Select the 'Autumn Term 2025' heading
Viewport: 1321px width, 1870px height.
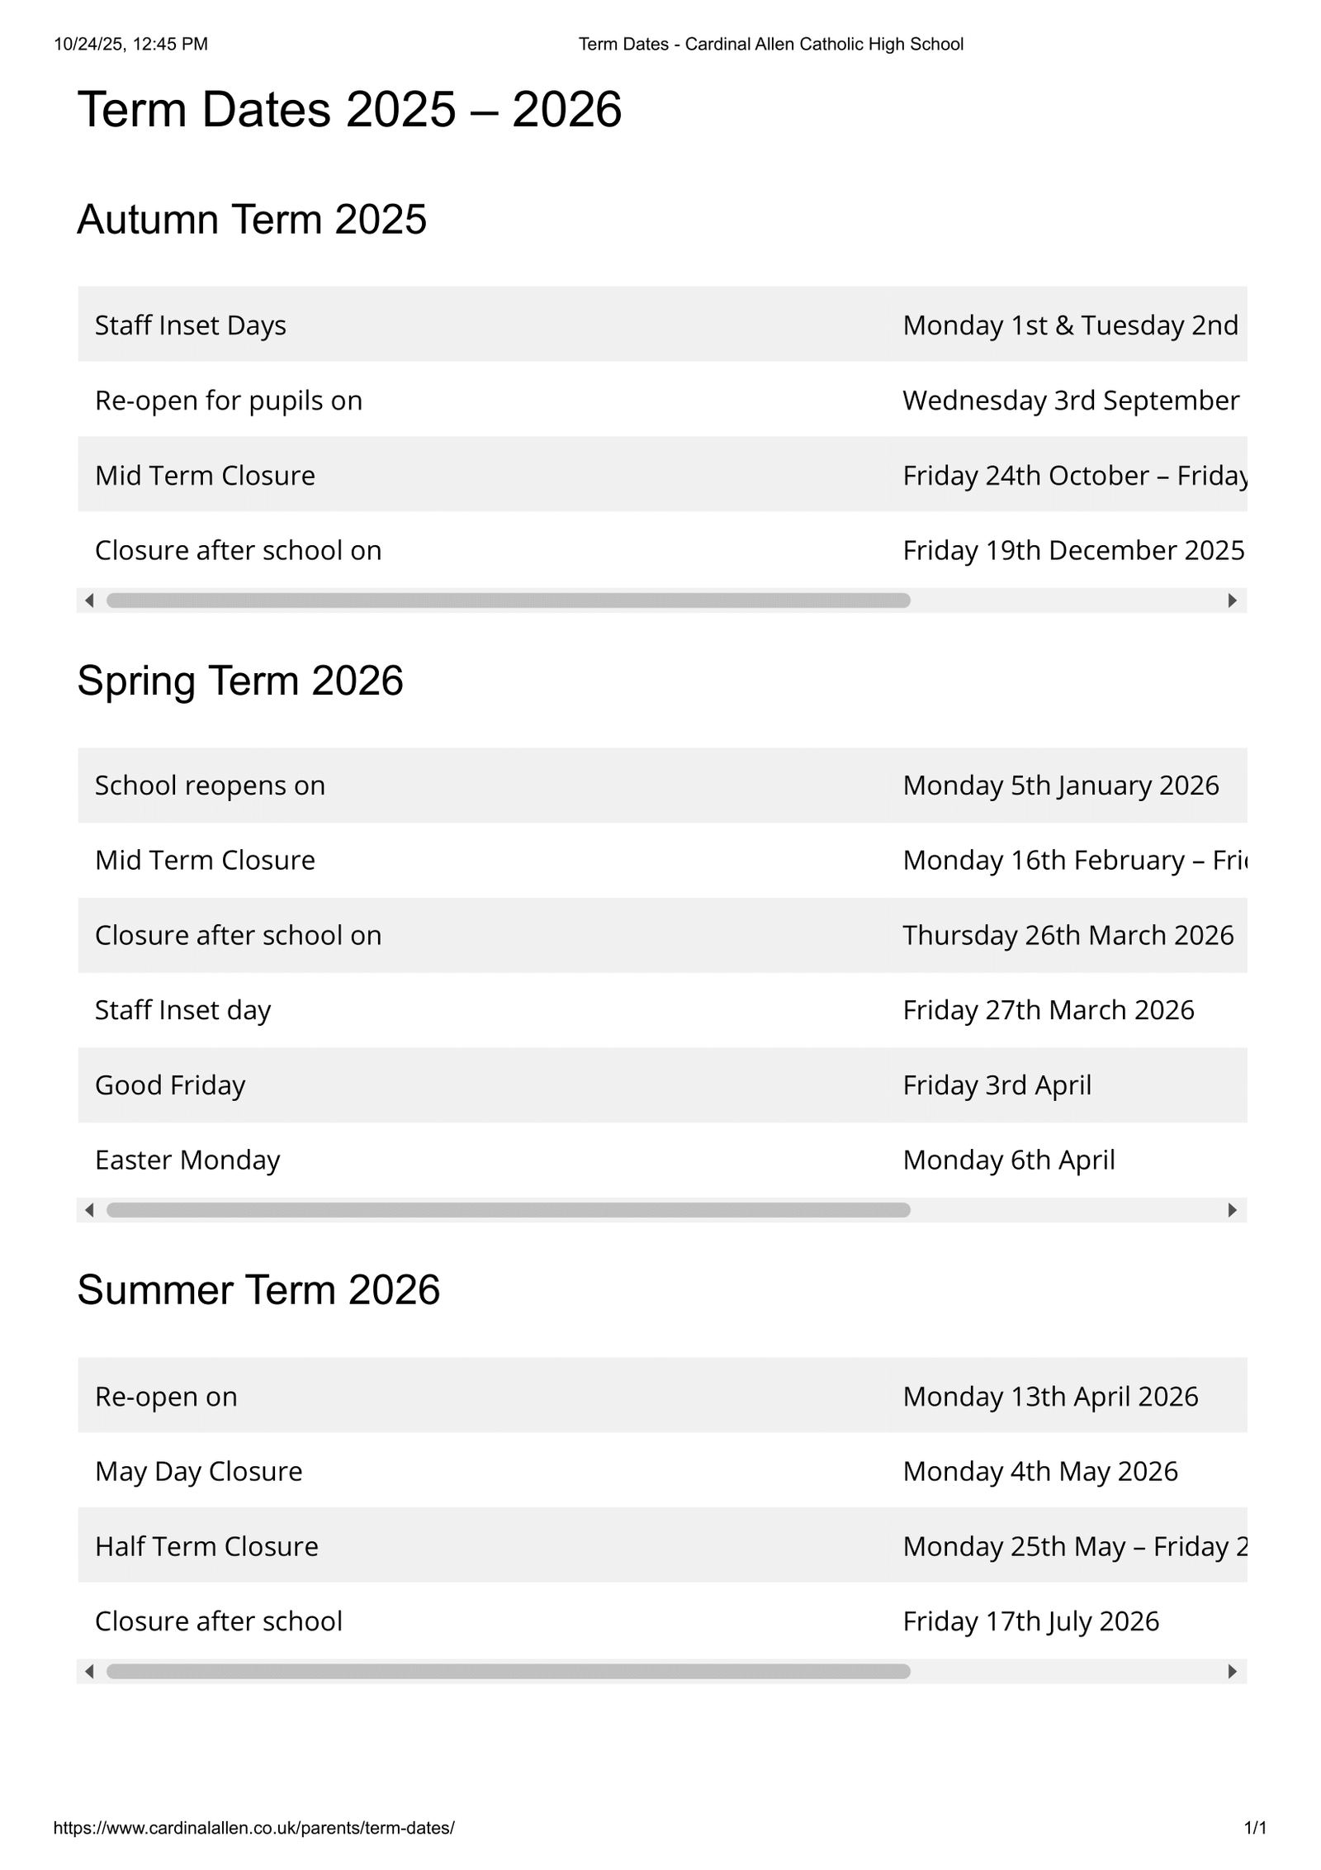click(x=252, y=220)
